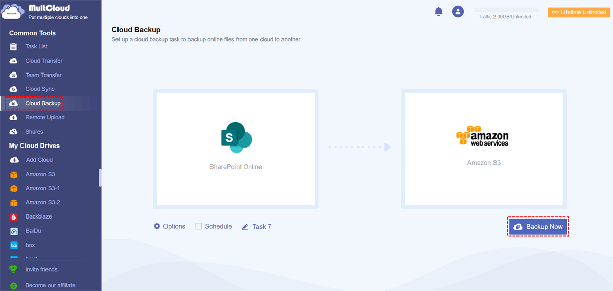The width and height of the screenshot is (613, 291).
Task: Click the Backblaze flame icon
Action: point(14,216)
